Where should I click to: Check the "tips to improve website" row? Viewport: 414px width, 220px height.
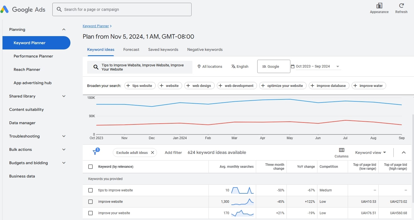point(90,190)
